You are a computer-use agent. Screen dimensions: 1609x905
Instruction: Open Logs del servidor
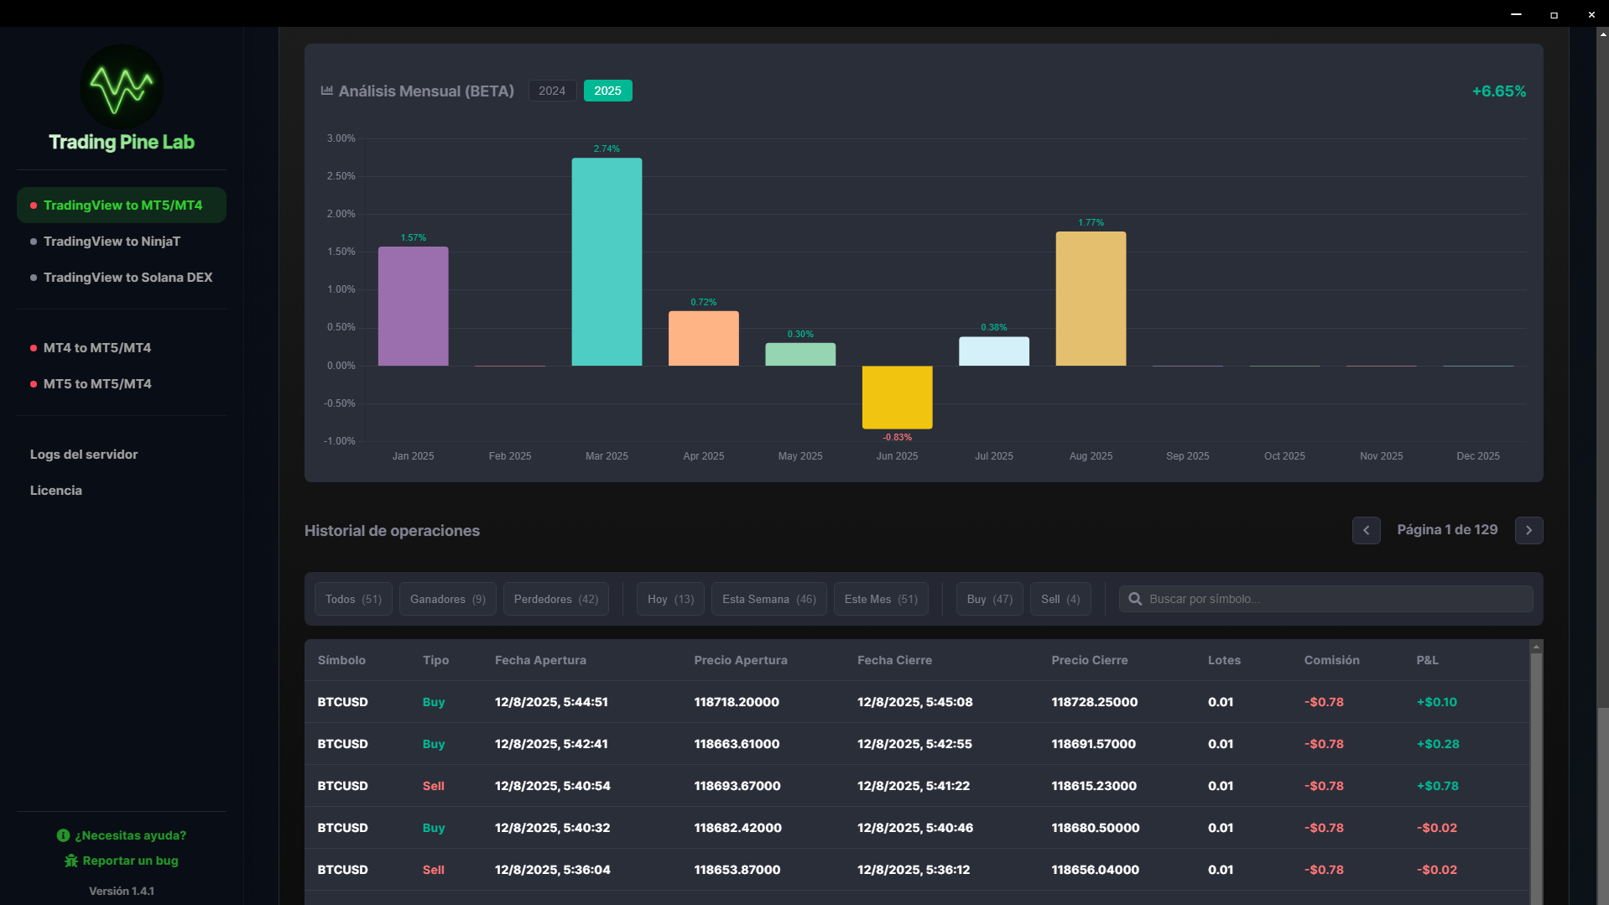84,455
